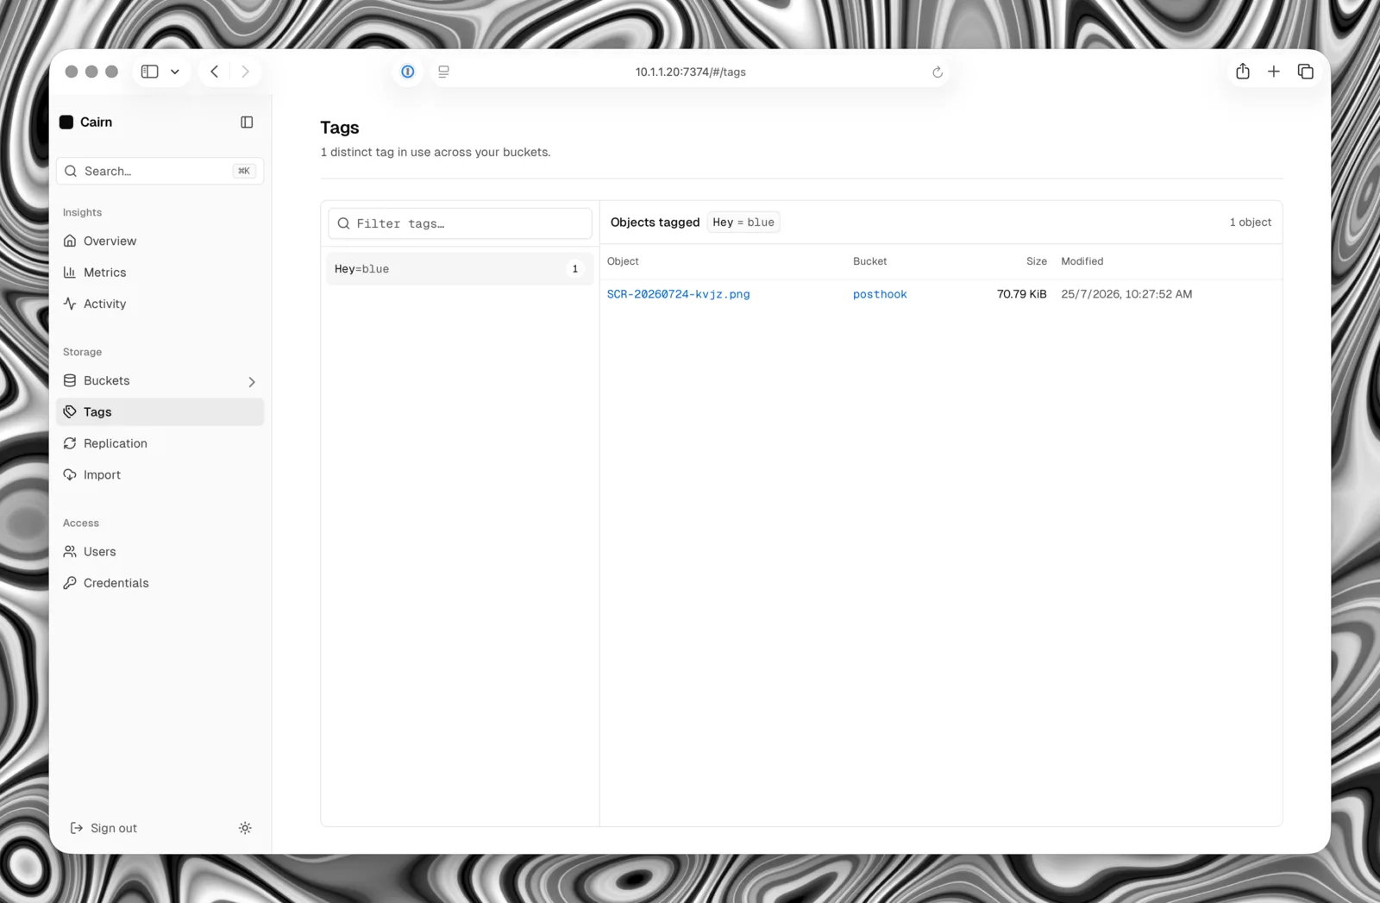The width and height of the screenshot is (1380, 903).
Task: Click the count badge on Hey=blue row
Action: (575, 269)
